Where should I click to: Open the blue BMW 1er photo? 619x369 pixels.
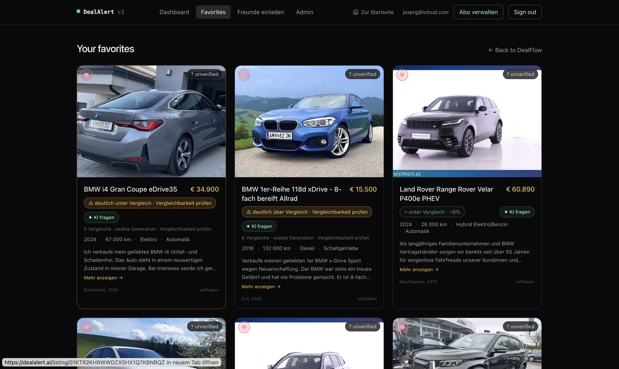tap(309, 122)
